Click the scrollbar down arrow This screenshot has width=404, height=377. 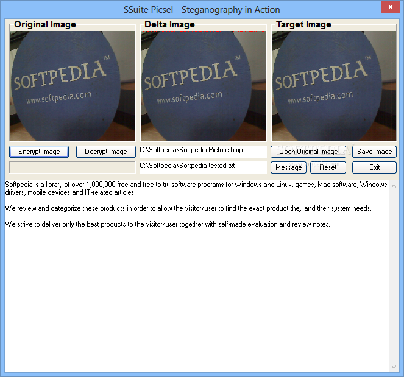click(394, 367)
